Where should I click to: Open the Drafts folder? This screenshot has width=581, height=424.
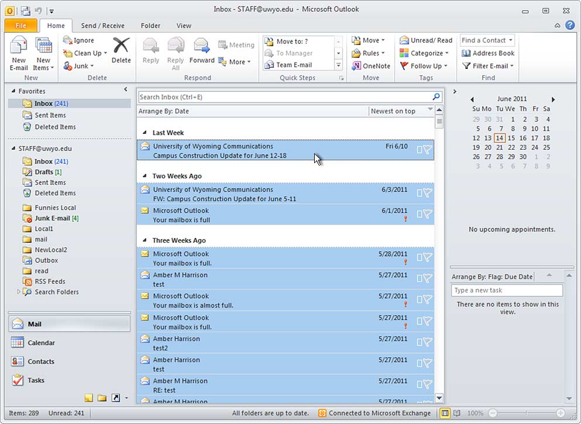tap(44, 172)
